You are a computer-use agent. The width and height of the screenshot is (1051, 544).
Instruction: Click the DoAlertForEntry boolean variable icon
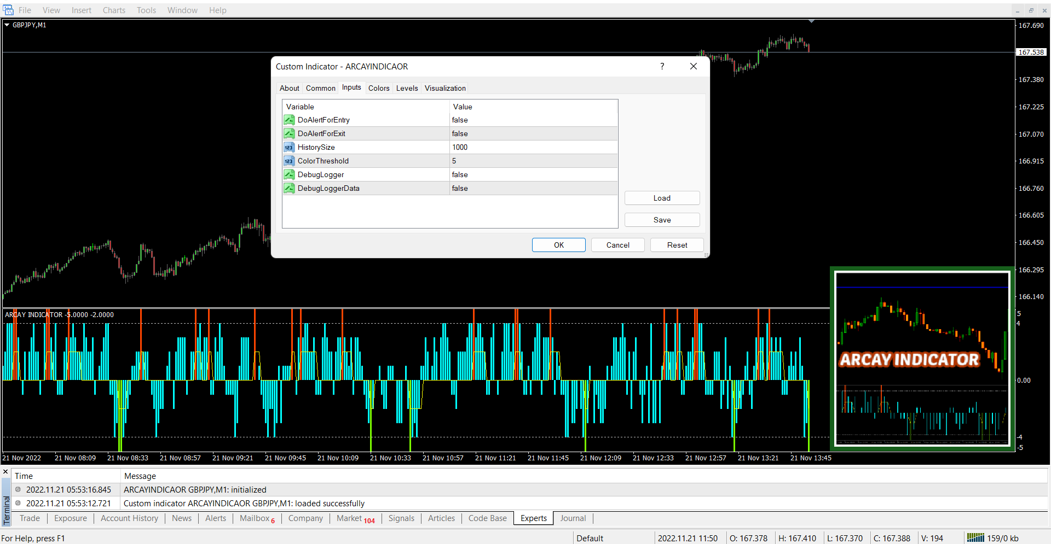tap(289, 120)
